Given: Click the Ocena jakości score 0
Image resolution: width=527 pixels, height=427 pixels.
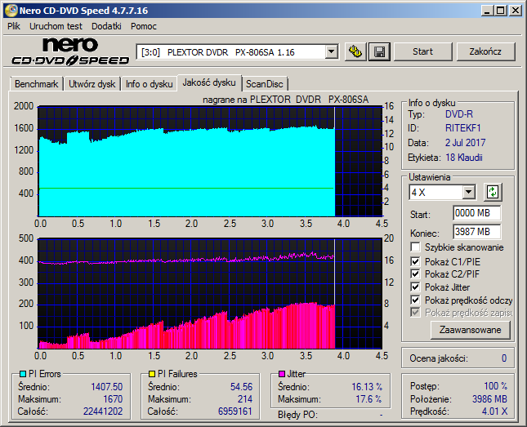Looking at the screenshot, I should coord(504,358).
